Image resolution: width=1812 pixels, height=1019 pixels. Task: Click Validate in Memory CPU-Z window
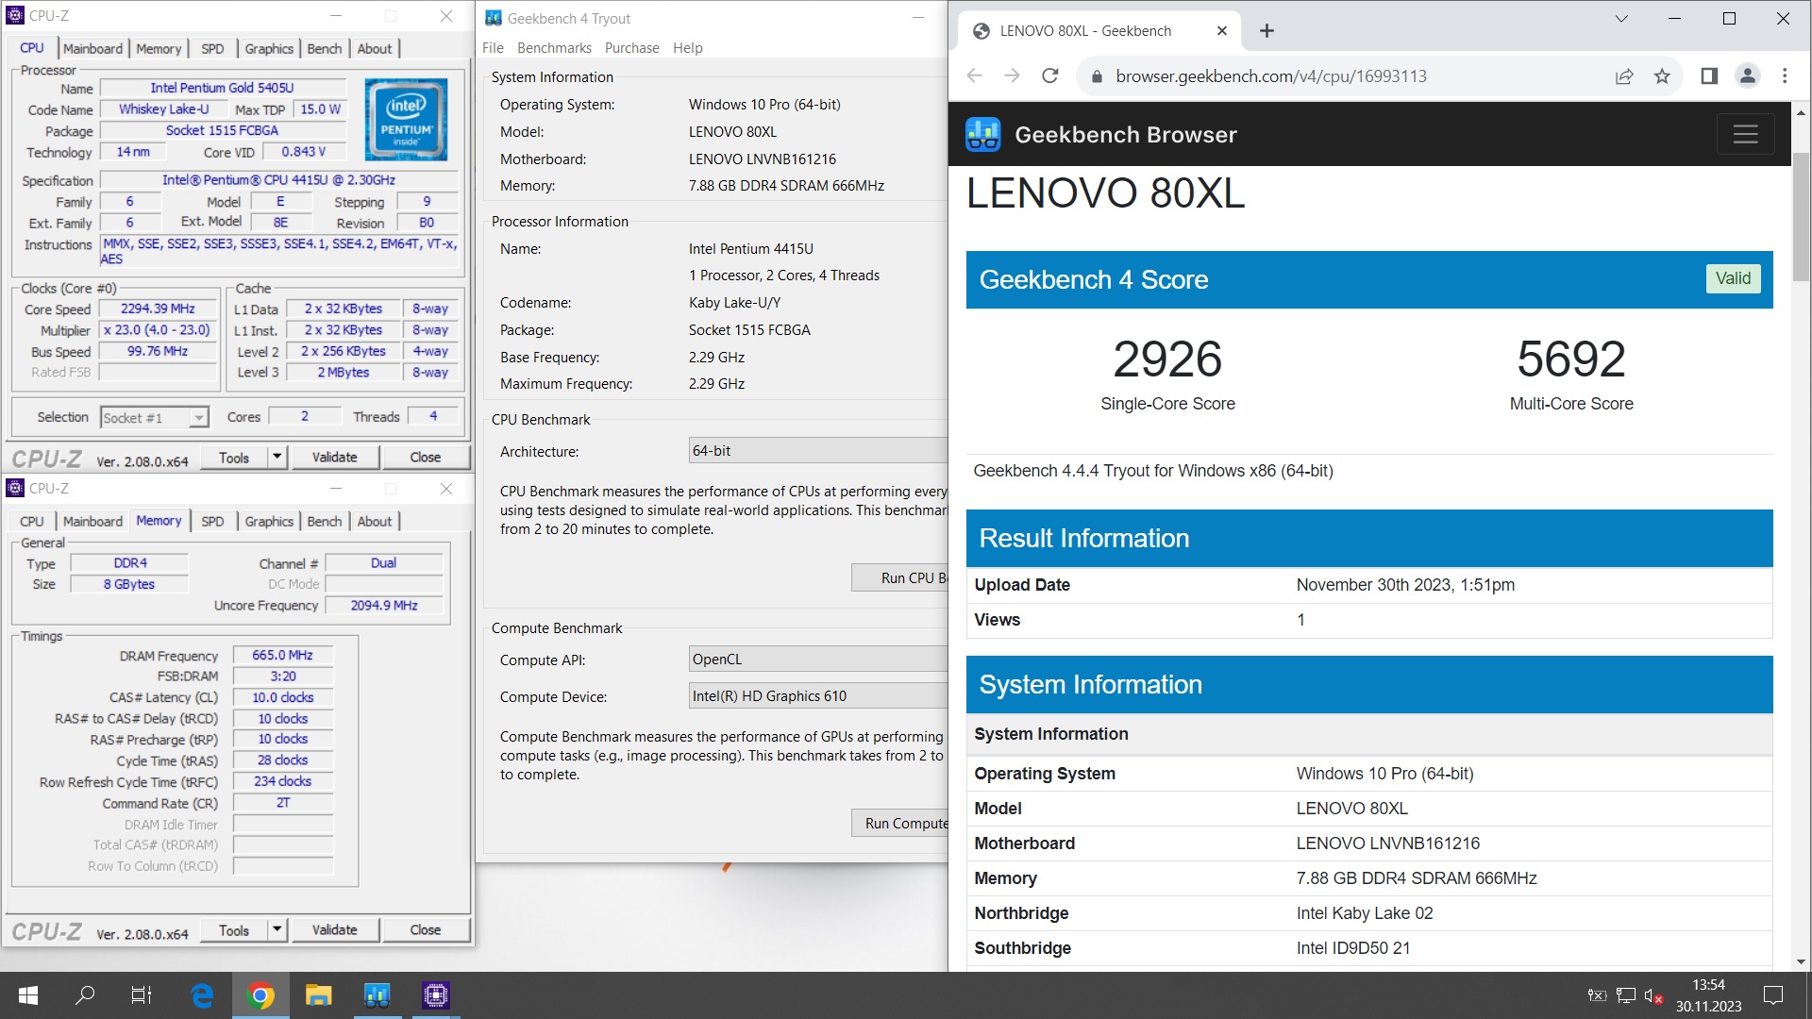(334, 930)
